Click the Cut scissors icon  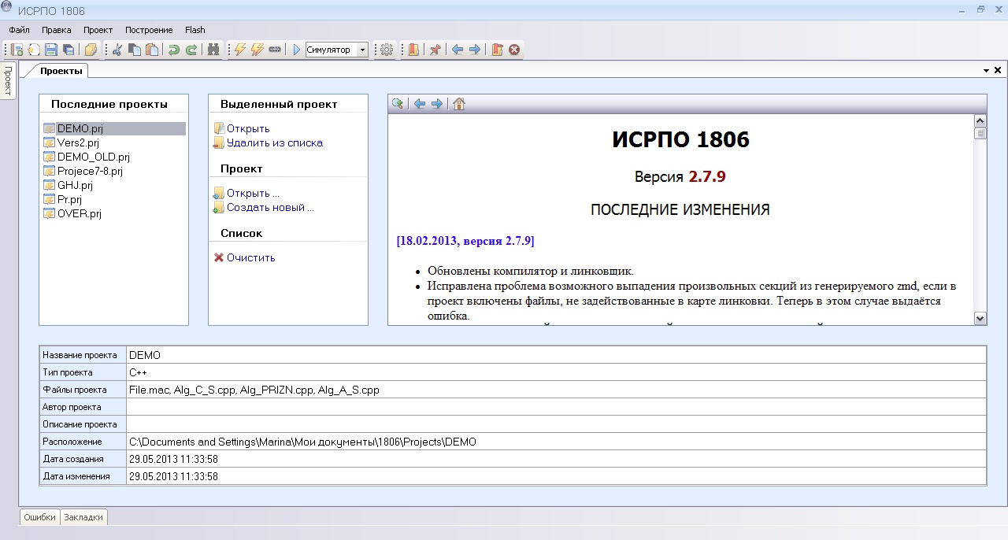coord(117,50)
